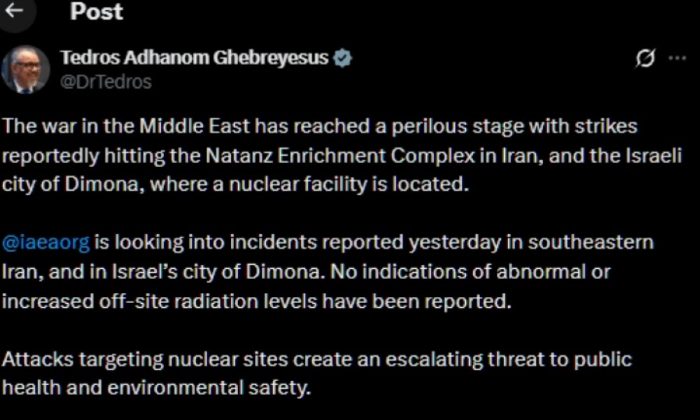
Task: Follow the @iaeaorg mention link
Action: click(46, 242)
